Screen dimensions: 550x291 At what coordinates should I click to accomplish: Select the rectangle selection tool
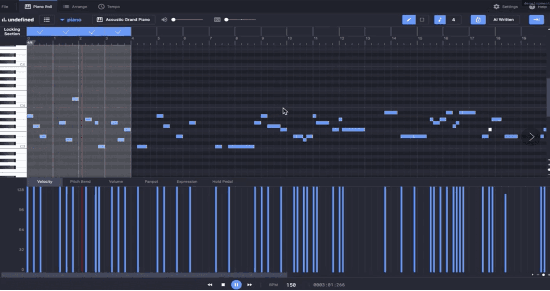point(423,20)
